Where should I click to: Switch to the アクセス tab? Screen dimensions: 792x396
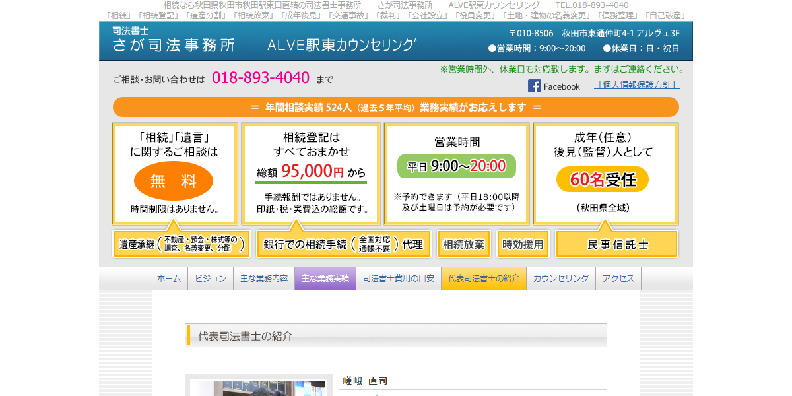point(619,278)
